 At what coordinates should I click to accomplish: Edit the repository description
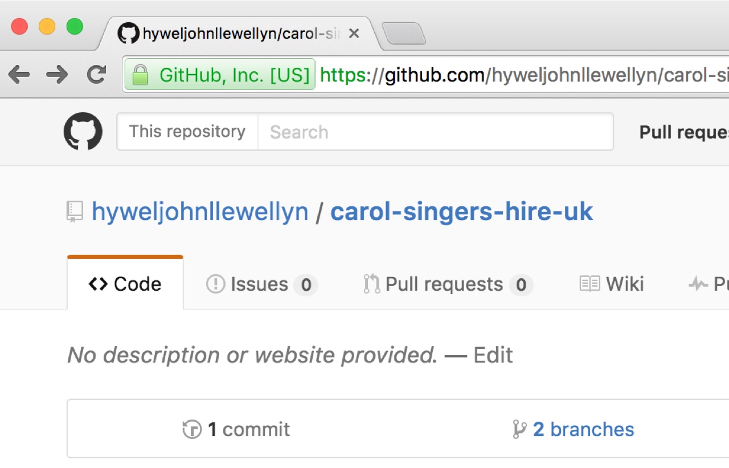(x=493, y=355)
